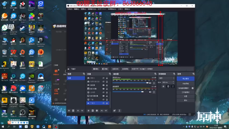
Task: Mute 桌面音频 speaker icon
Action: tap(150, 92)
